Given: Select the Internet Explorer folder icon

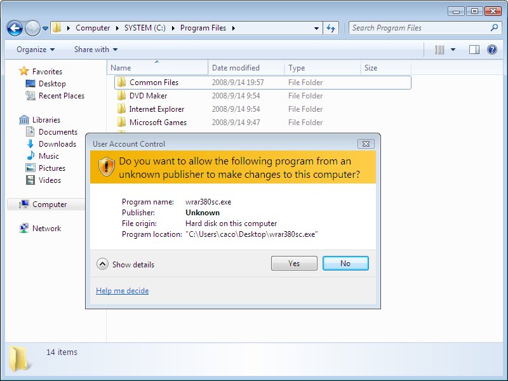Looking at the screenshot, I should 121,109.
